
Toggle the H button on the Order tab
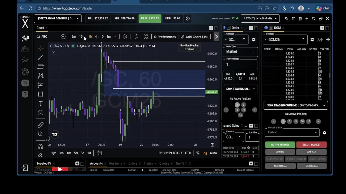tap(229, 28)
